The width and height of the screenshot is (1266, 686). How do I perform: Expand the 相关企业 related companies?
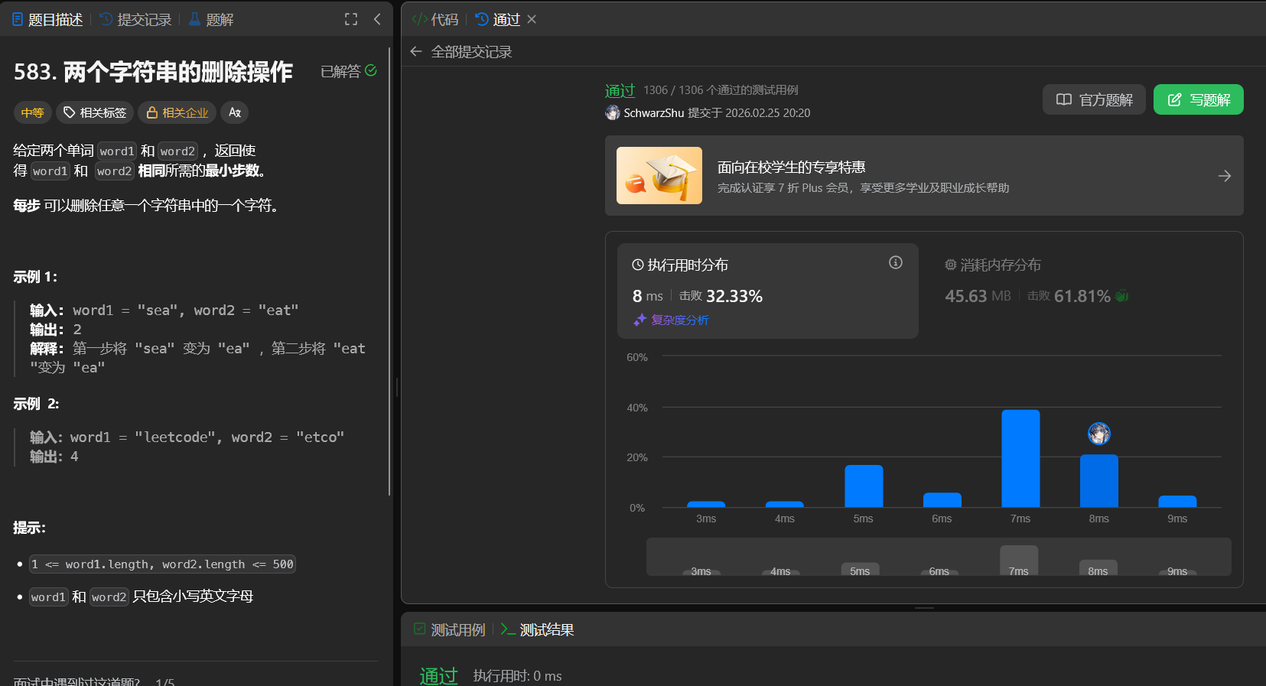[177, 112]
